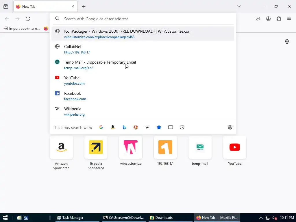Image resolution: width=296 pixels, height=222 pixels.
Task: Select the Wikipedia suggestion row
Action: (x=143, y=111)
